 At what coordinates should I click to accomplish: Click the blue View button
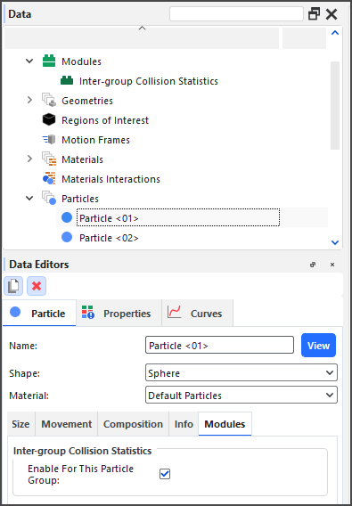tap(318, 346)
